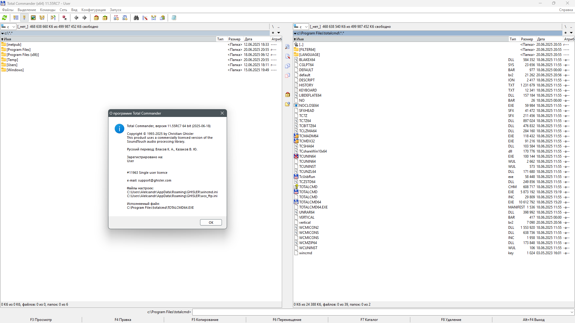The image size is (575, 323).
Task: Select the [Program Files (x86)] folder
Action: coord(141,55)
